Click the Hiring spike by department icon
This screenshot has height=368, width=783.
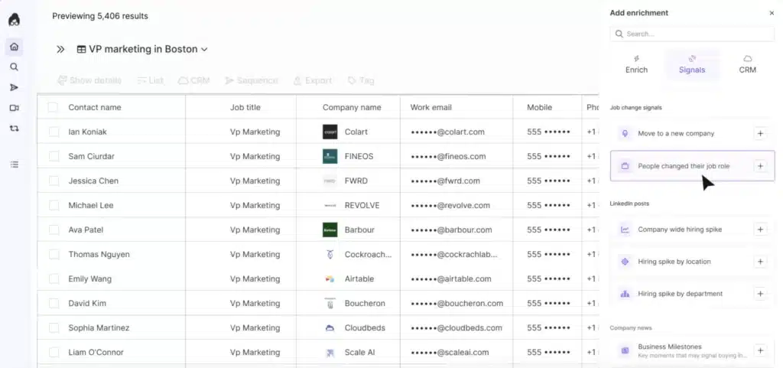pos(625,294)
